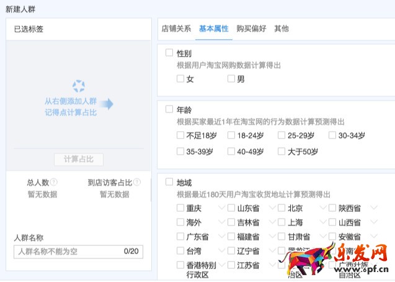Check the 山西省 region checkbox

[332, 222]
